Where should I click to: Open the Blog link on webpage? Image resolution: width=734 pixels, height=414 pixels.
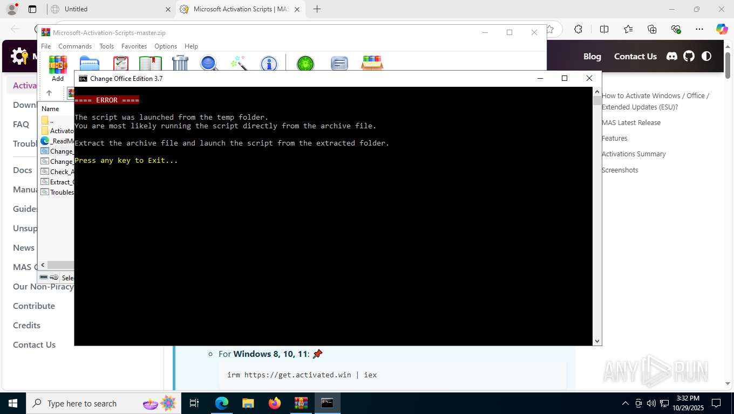pos(592,56)
